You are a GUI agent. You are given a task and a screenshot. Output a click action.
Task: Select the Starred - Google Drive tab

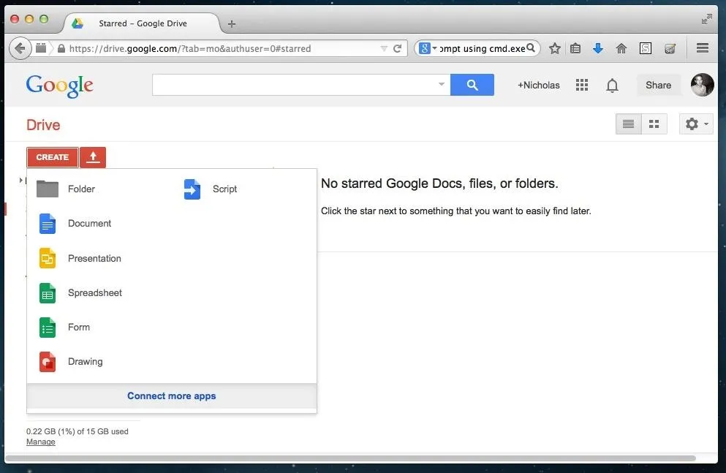pyautogui.click(x=142, y=23)
